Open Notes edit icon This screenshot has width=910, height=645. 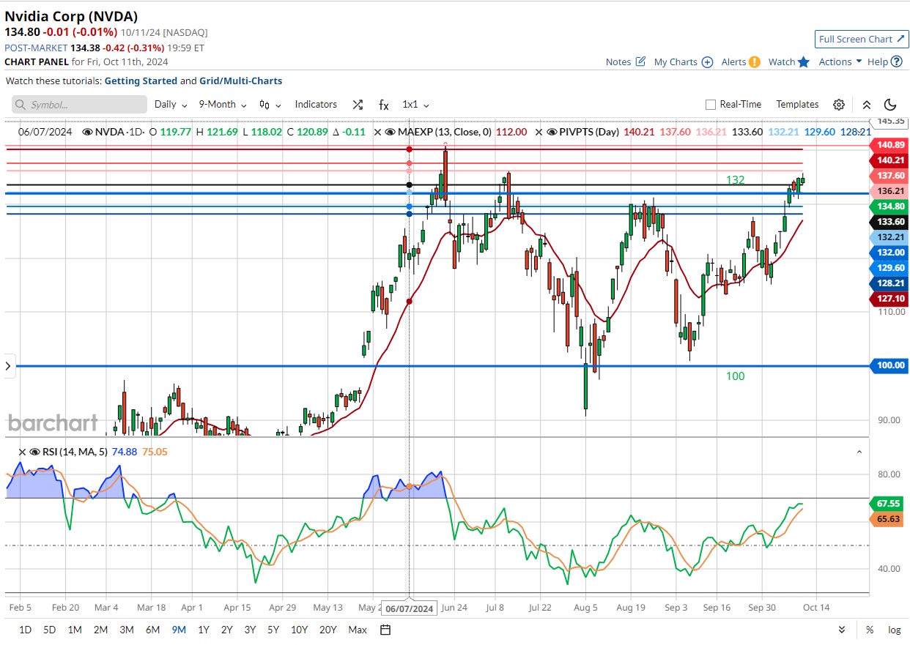[x=640, y=61]
